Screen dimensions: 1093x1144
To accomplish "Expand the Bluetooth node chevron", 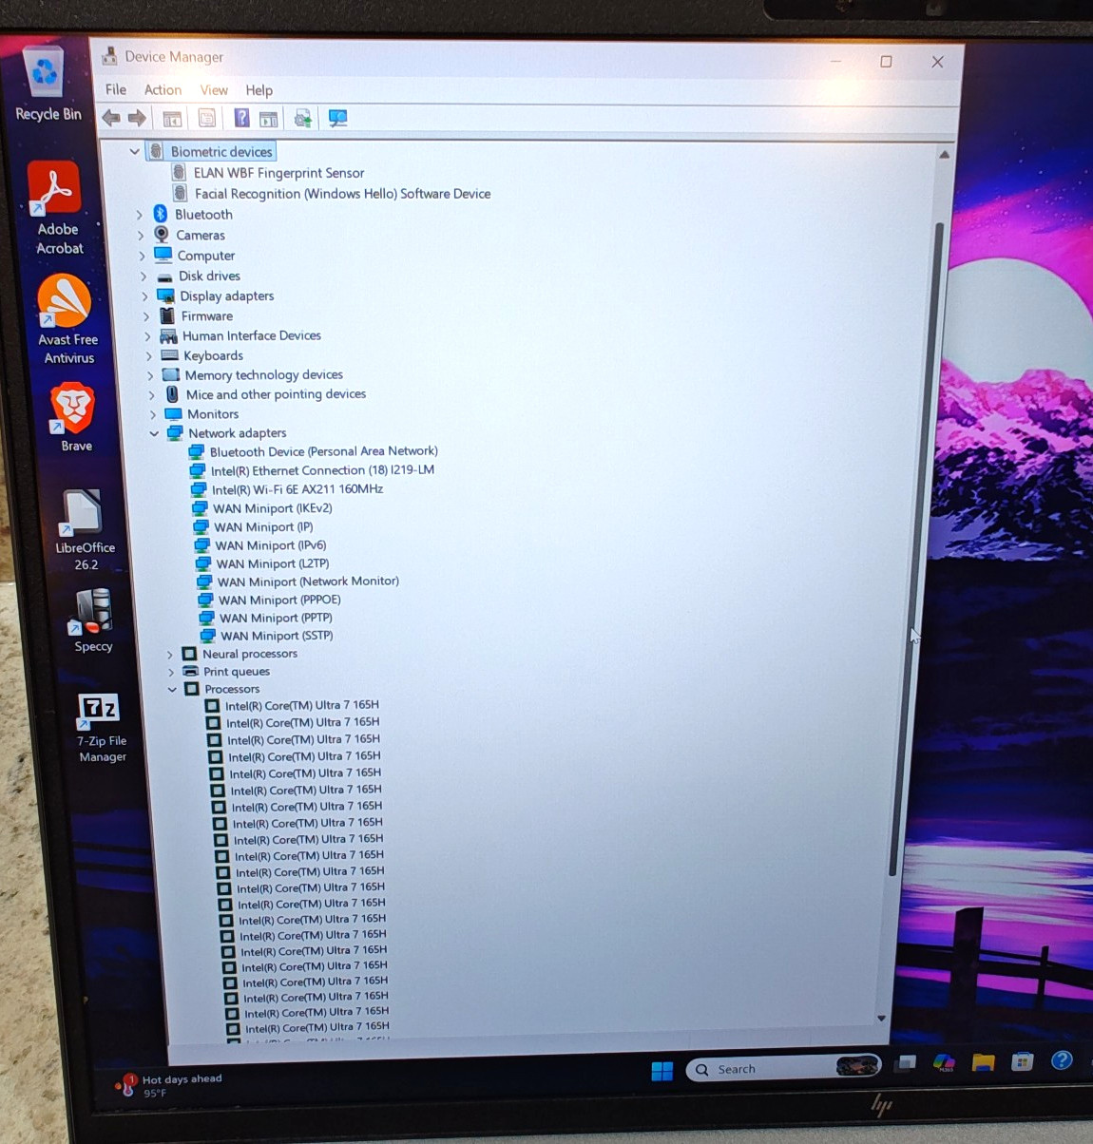I will (x=140, y=215).
